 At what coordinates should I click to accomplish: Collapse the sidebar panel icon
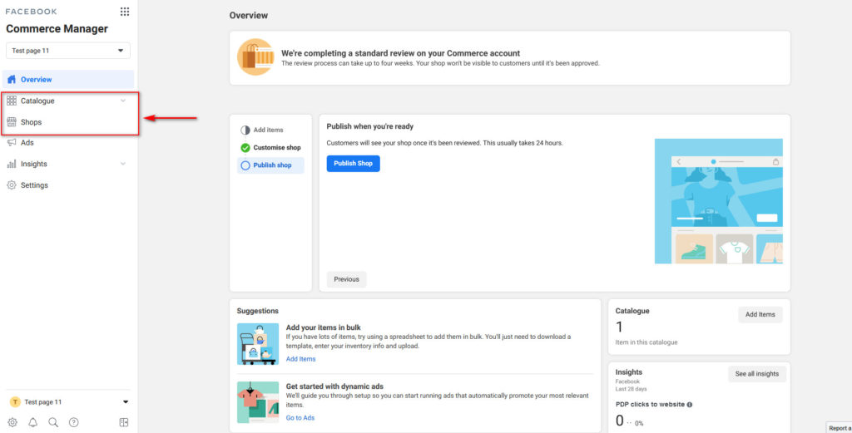[x=124, y=422]
